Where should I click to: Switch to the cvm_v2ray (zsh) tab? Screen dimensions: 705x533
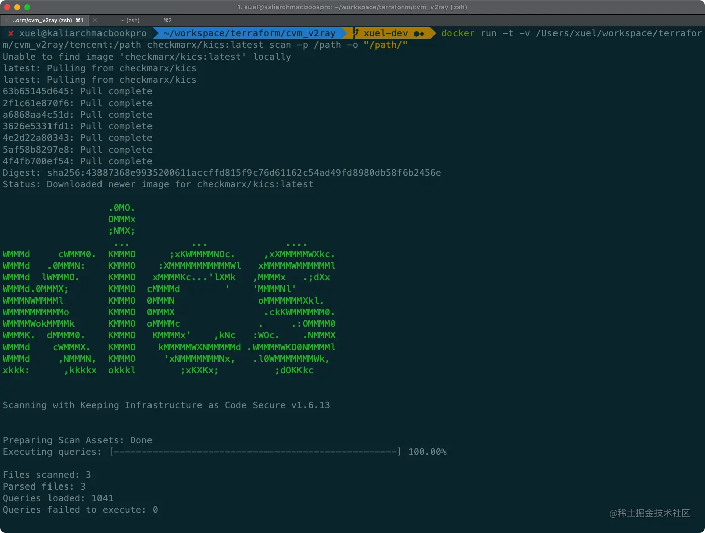point(44,20)
